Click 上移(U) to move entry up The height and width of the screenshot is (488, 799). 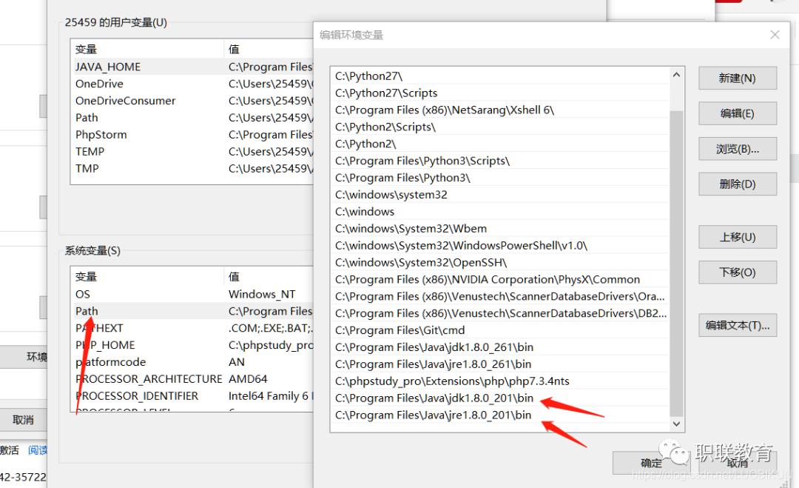(x=737, y=237)
